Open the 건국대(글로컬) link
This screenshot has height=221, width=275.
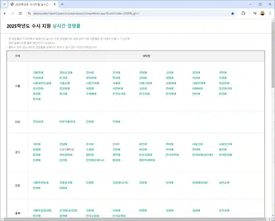click(x=68, y=211)
